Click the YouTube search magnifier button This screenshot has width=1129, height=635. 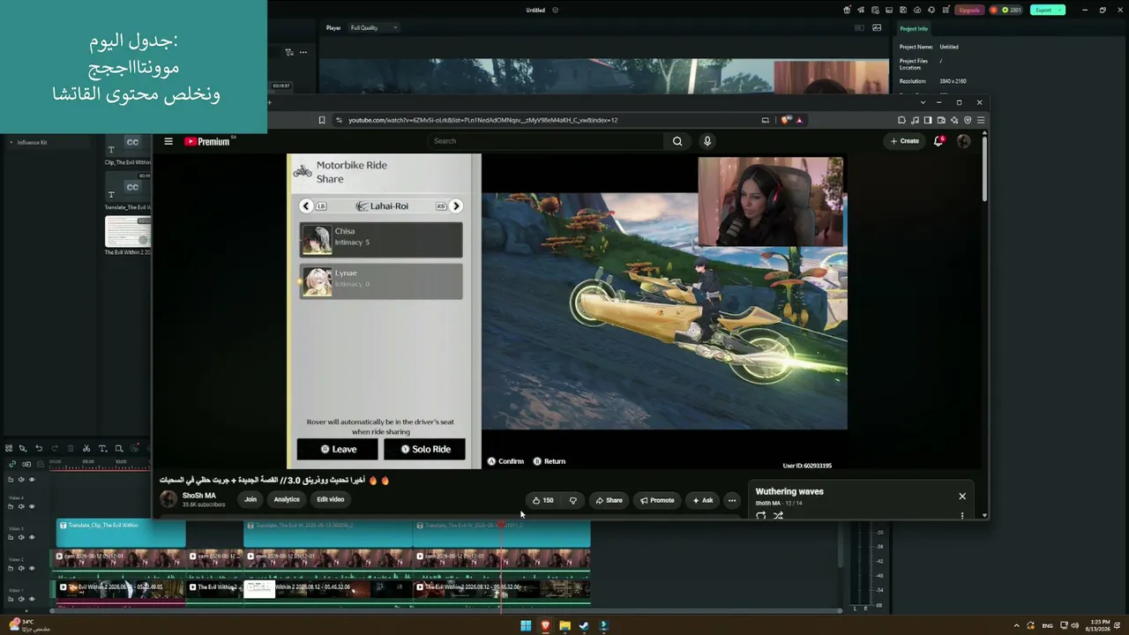click(x=677, y=141)
